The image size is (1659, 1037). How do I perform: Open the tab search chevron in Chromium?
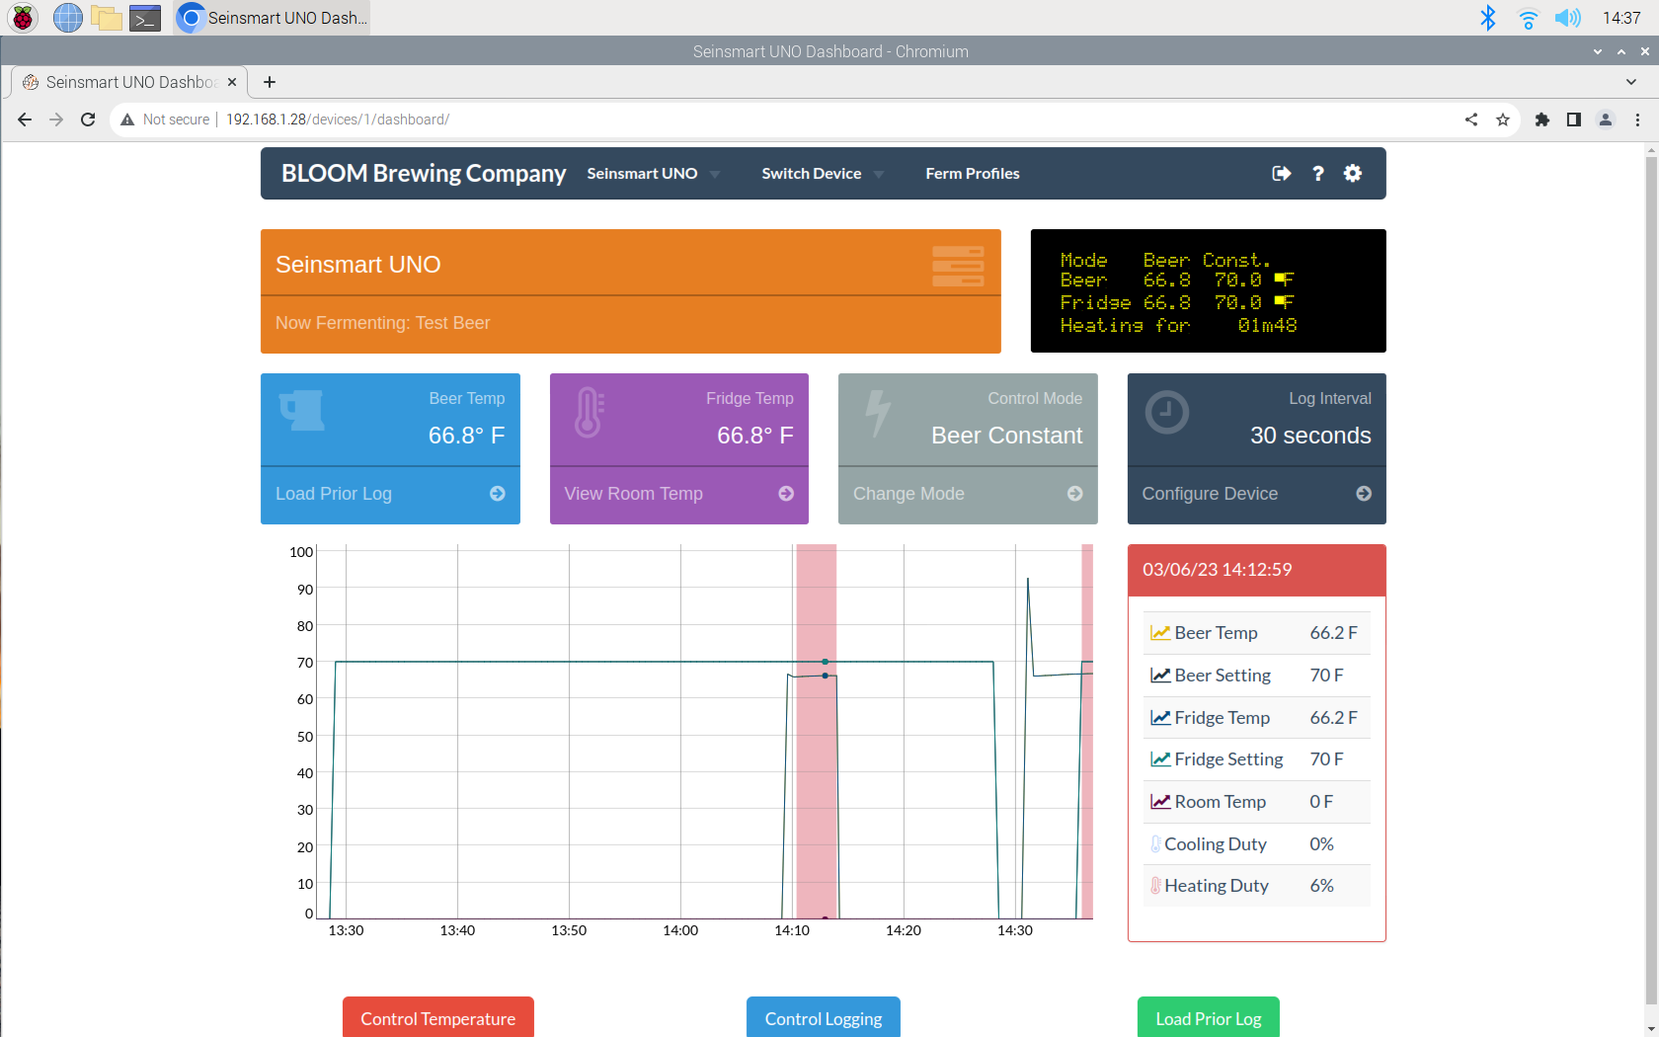point(1630,82)
